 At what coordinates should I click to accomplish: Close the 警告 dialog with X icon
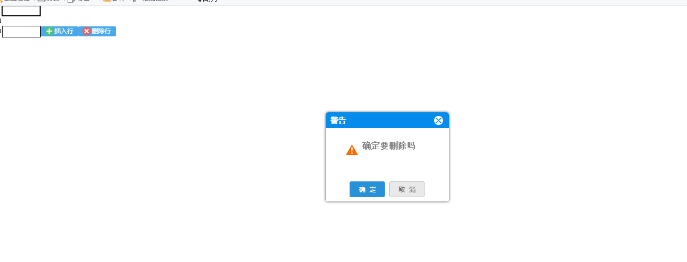[x=438, y=120]
